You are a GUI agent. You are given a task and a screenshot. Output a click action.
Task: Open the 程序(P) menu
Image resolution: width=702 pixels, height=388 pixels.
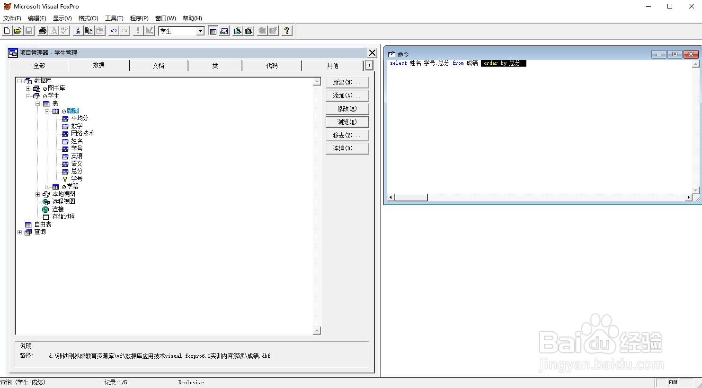pyautogui.click(x=139, y=18)
